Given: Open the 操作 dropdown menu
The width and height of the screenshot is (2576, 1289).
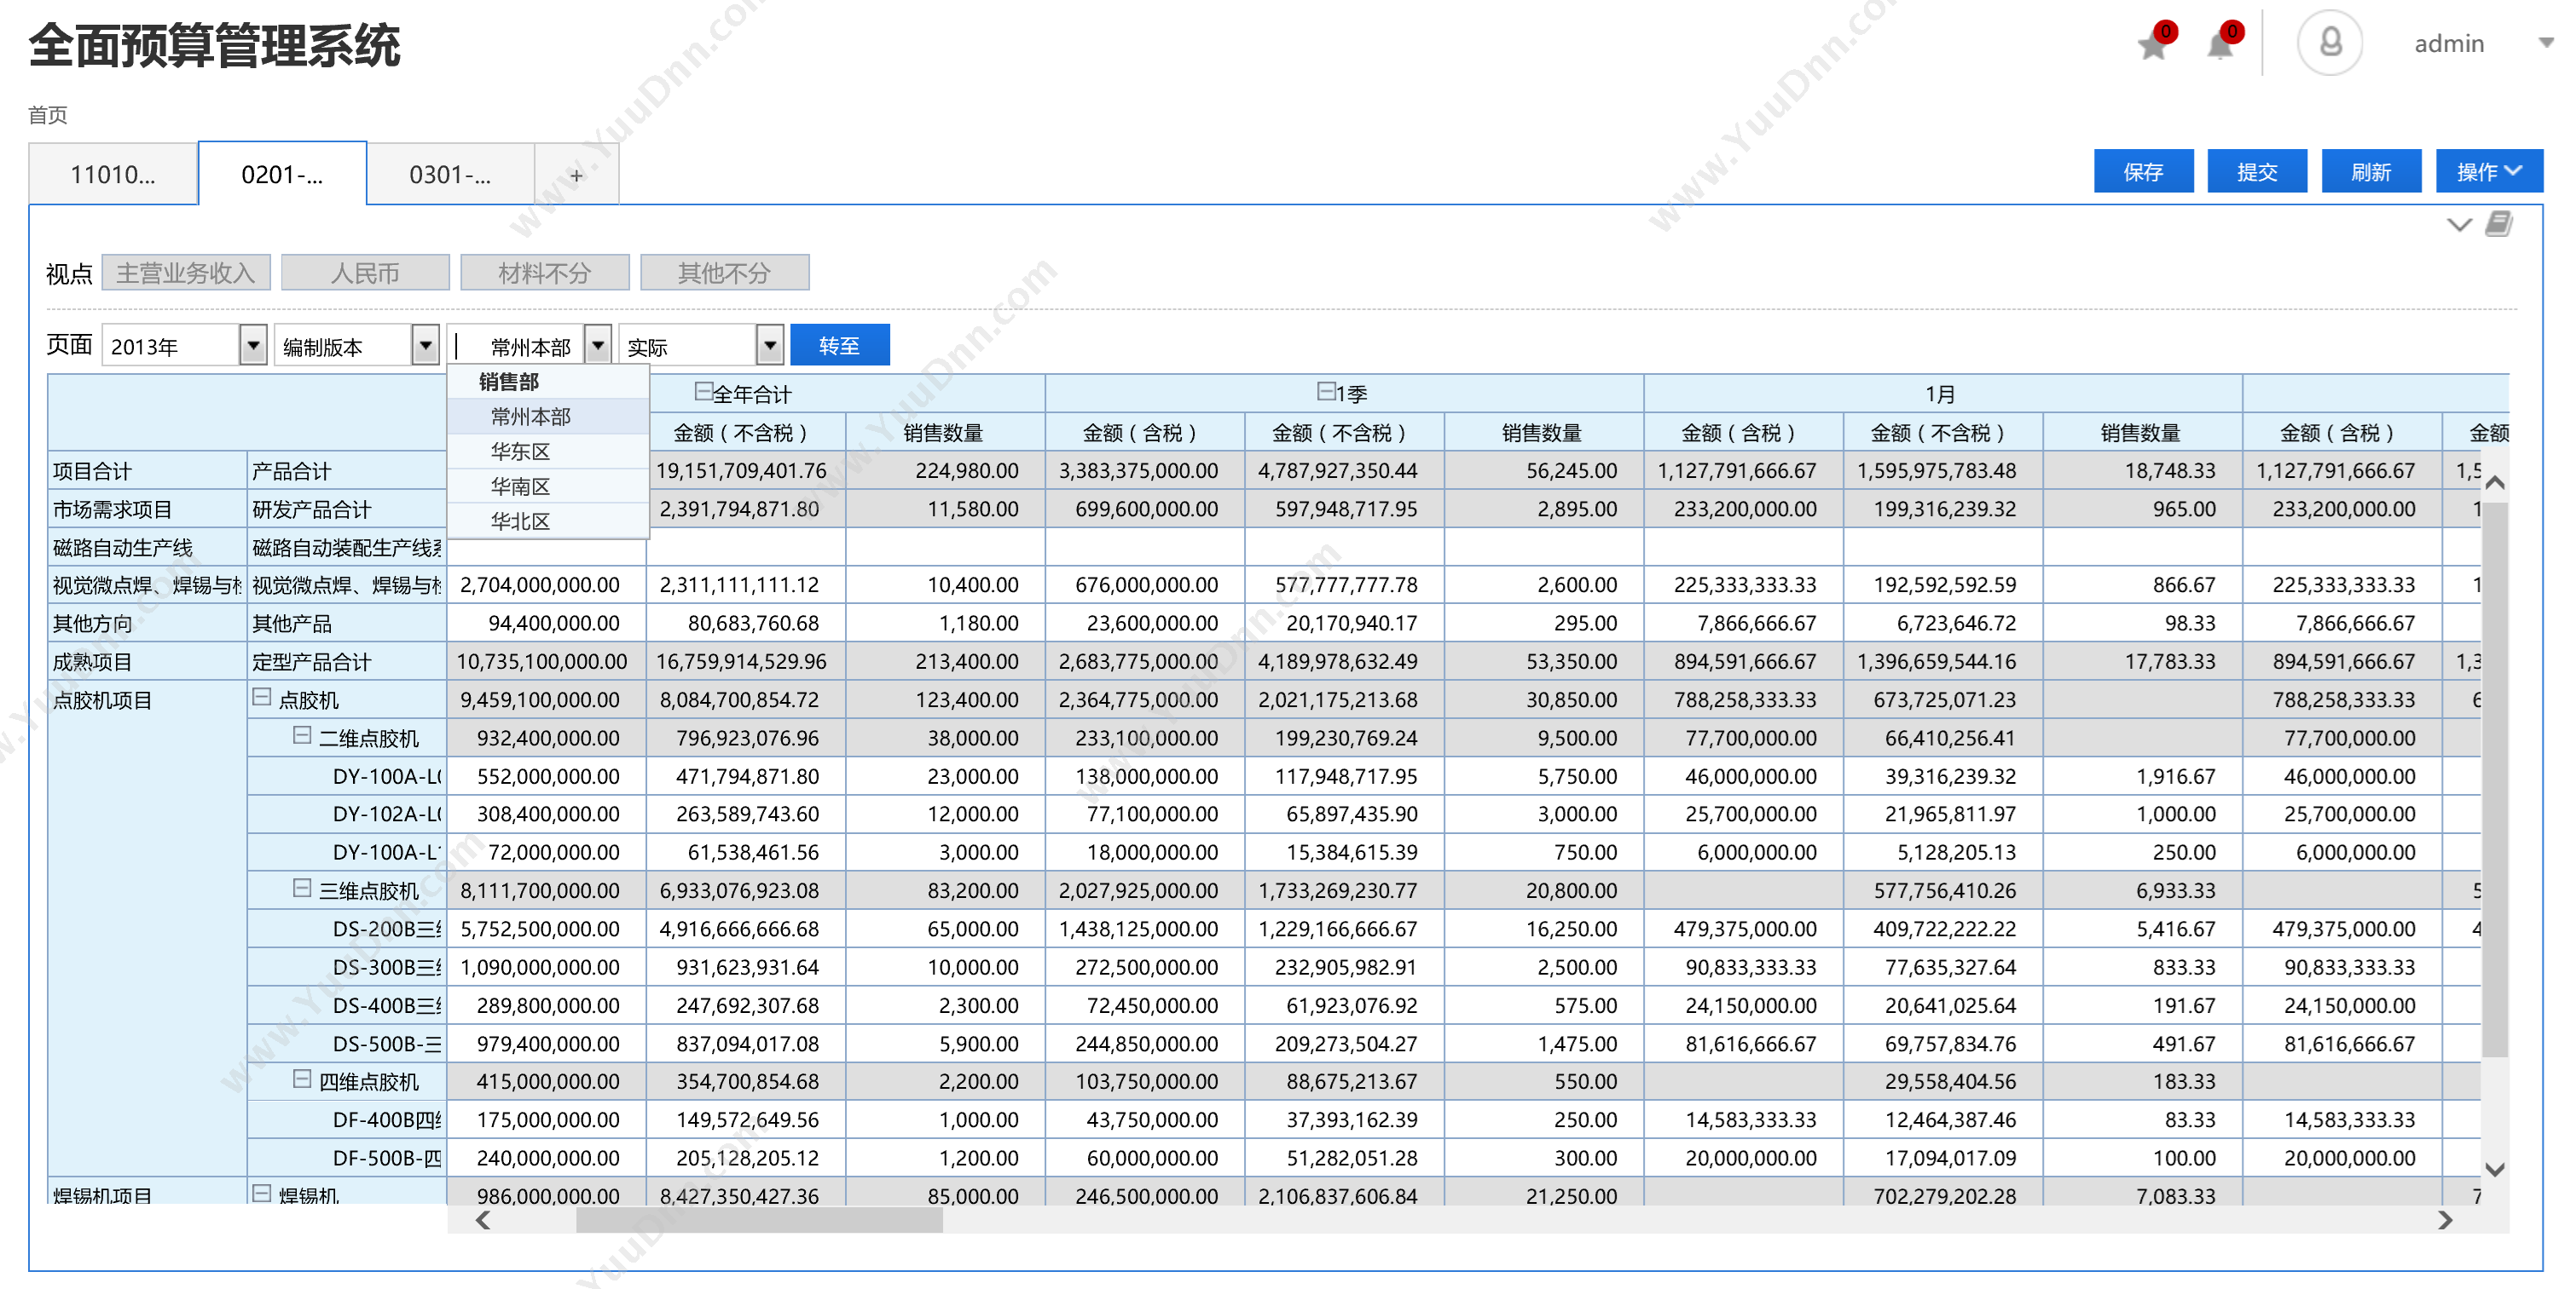Looking at the screenshot, I should (x=2489, y=172).
